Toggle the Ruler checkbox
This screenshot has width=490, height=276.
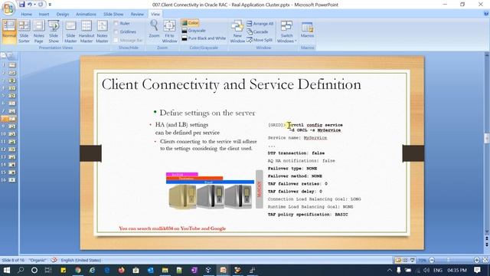coord(122,24)
